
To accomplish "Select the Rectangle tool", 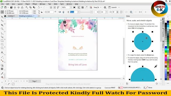I will point(2,41).
